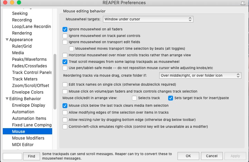Click the Find button
Screen dimensions: 249x162
[x=31, y=156]
